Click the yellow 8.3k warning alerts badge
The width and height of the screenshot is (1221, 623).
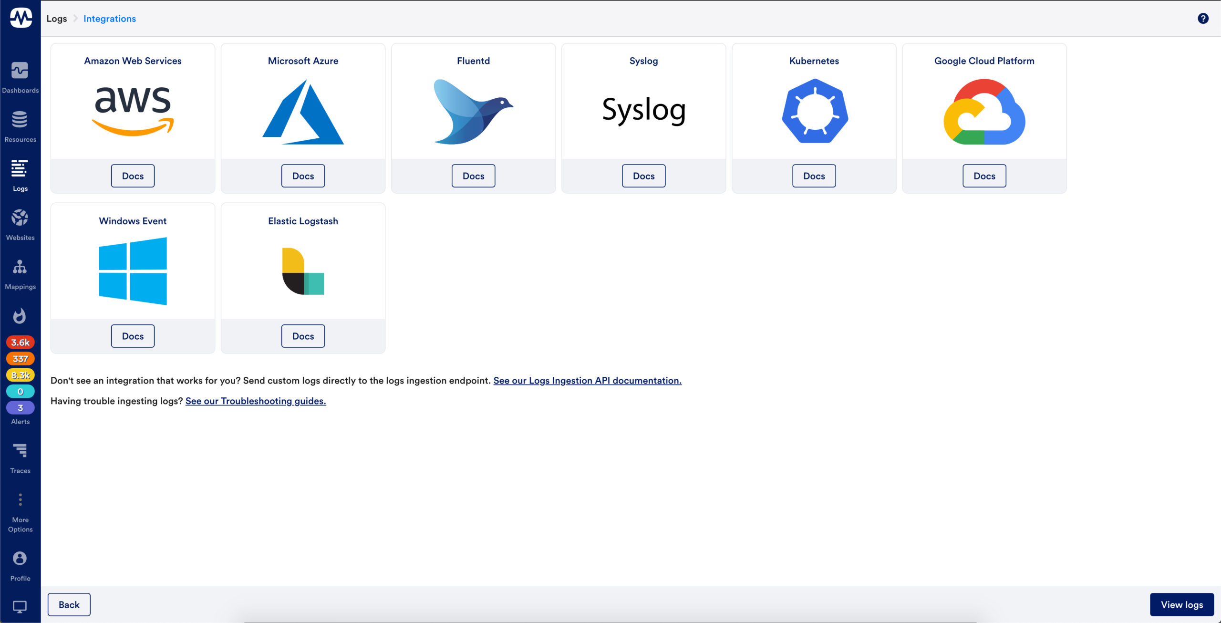(20, 375)
